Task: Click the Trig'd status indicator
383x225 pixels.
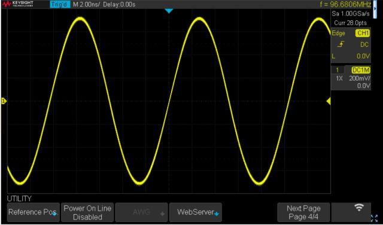Action: [x=60, y=4]
